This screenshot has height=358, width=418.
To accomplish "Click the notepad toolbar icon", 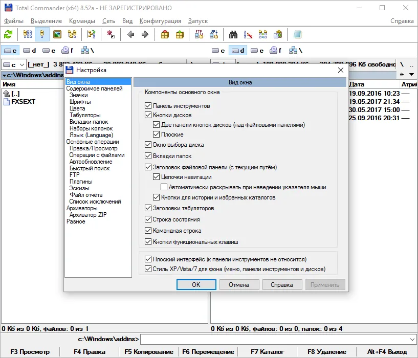I will (297, 34).
